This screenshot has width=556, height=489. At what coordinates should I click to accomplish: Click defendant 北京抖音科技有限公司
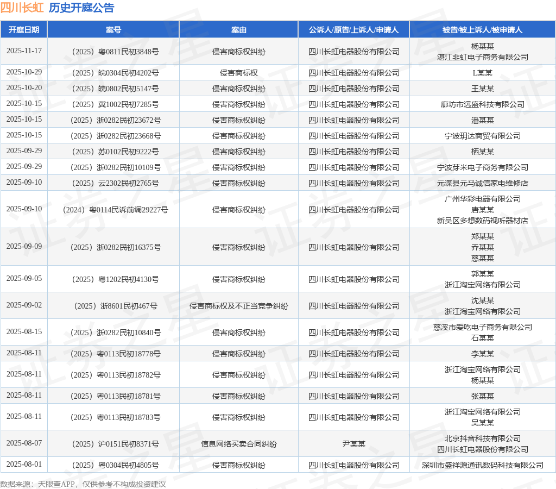click(483, 438)
